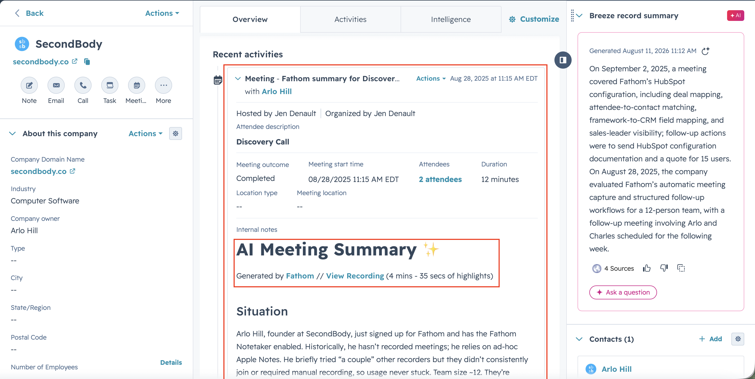
Task: Click the Completed meeting outcome value
Action: click(x=256, y=178)
